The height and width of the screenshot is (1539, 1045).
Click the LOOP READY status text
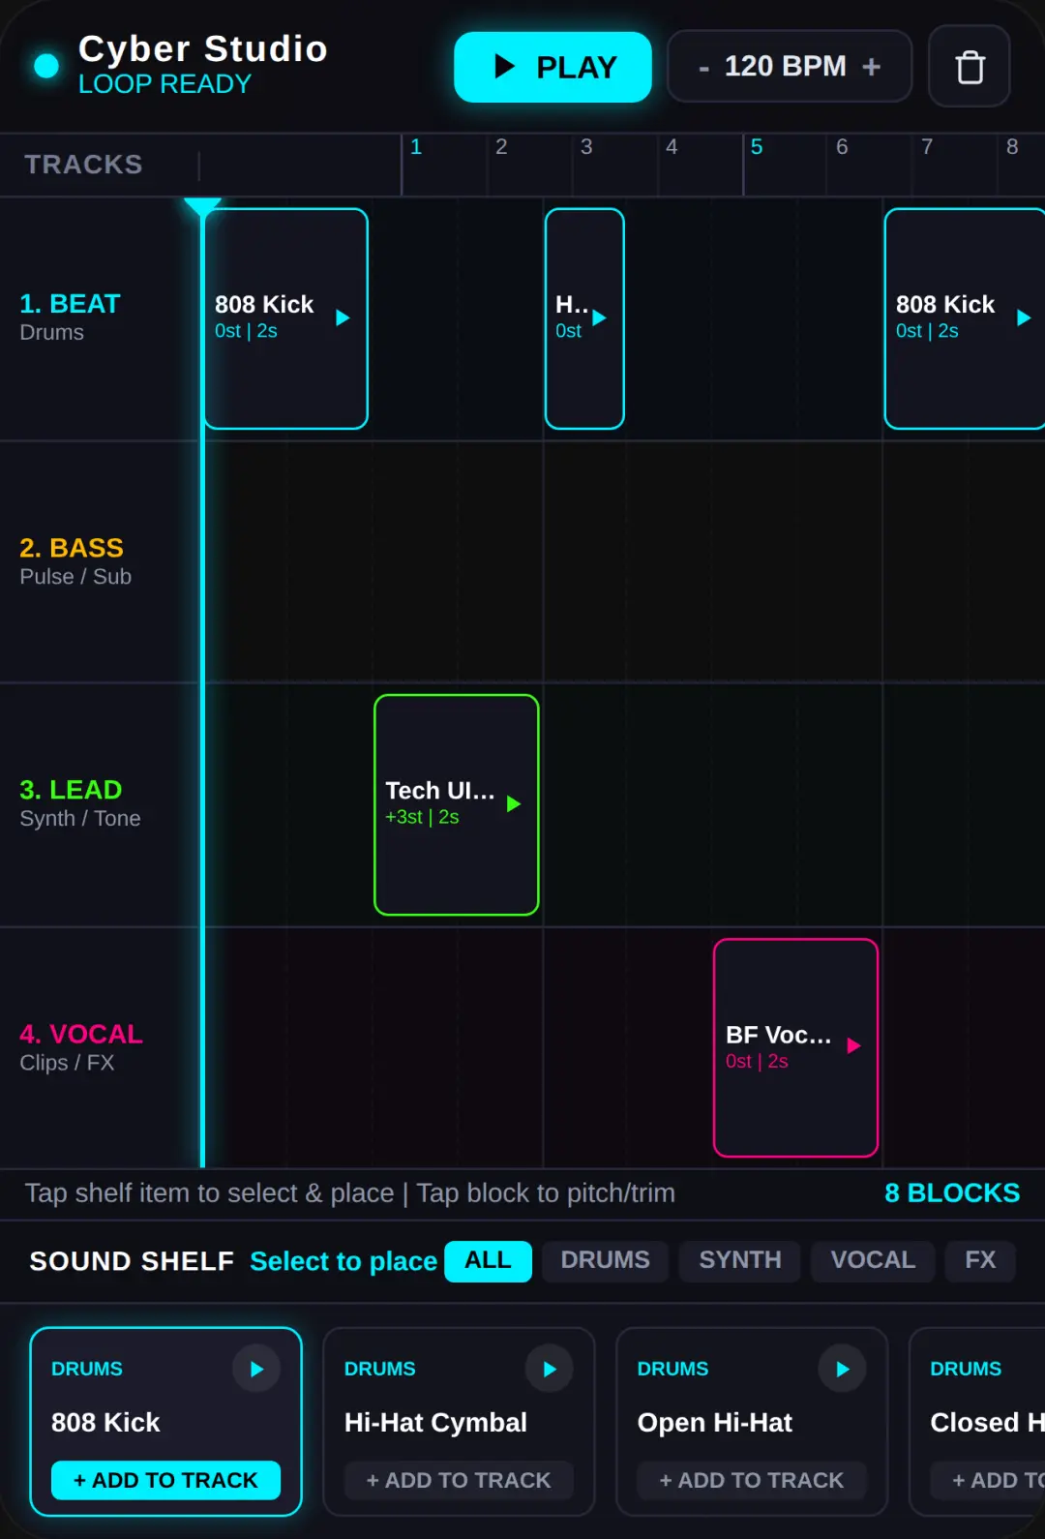click(164, 84)
